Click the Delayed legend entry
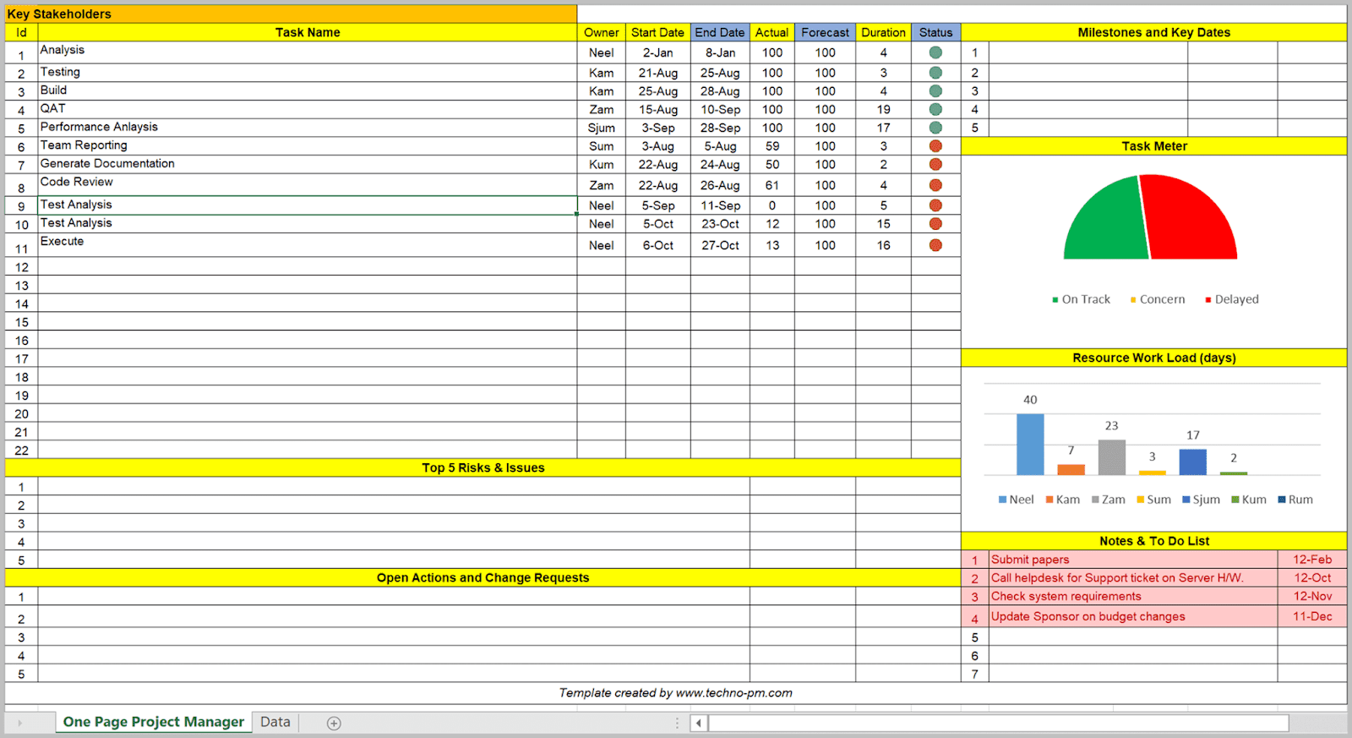Image resolution: width=1352 pixels, height=738 pixels. tap(1231, 299)
